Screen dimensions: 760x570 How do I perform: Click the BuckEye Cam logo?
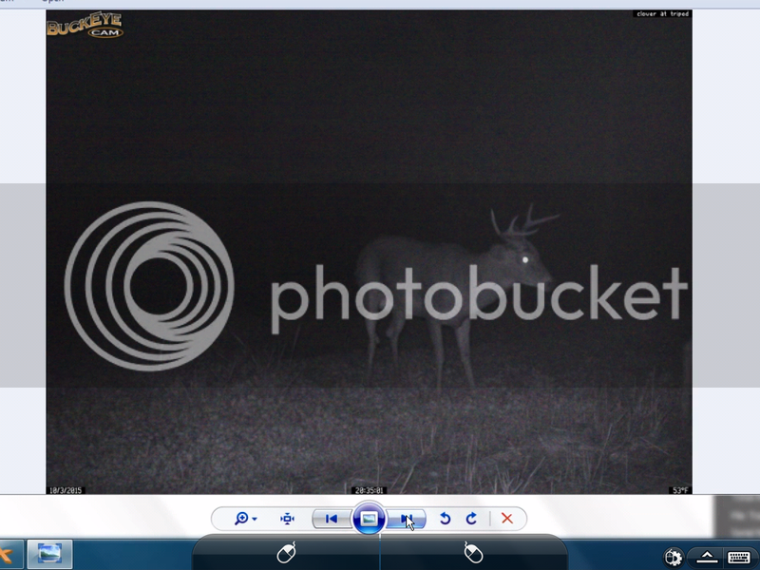(85, 25)
